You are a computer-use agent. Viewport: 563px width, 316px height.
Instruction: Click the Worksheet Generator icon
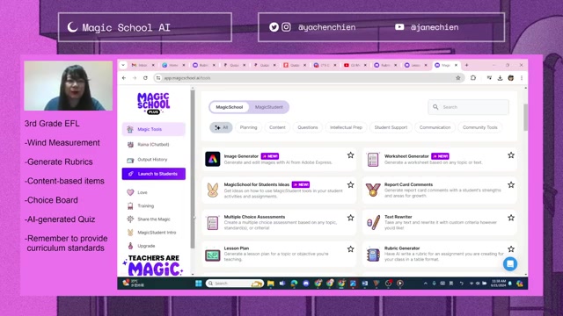click(373, 159)
